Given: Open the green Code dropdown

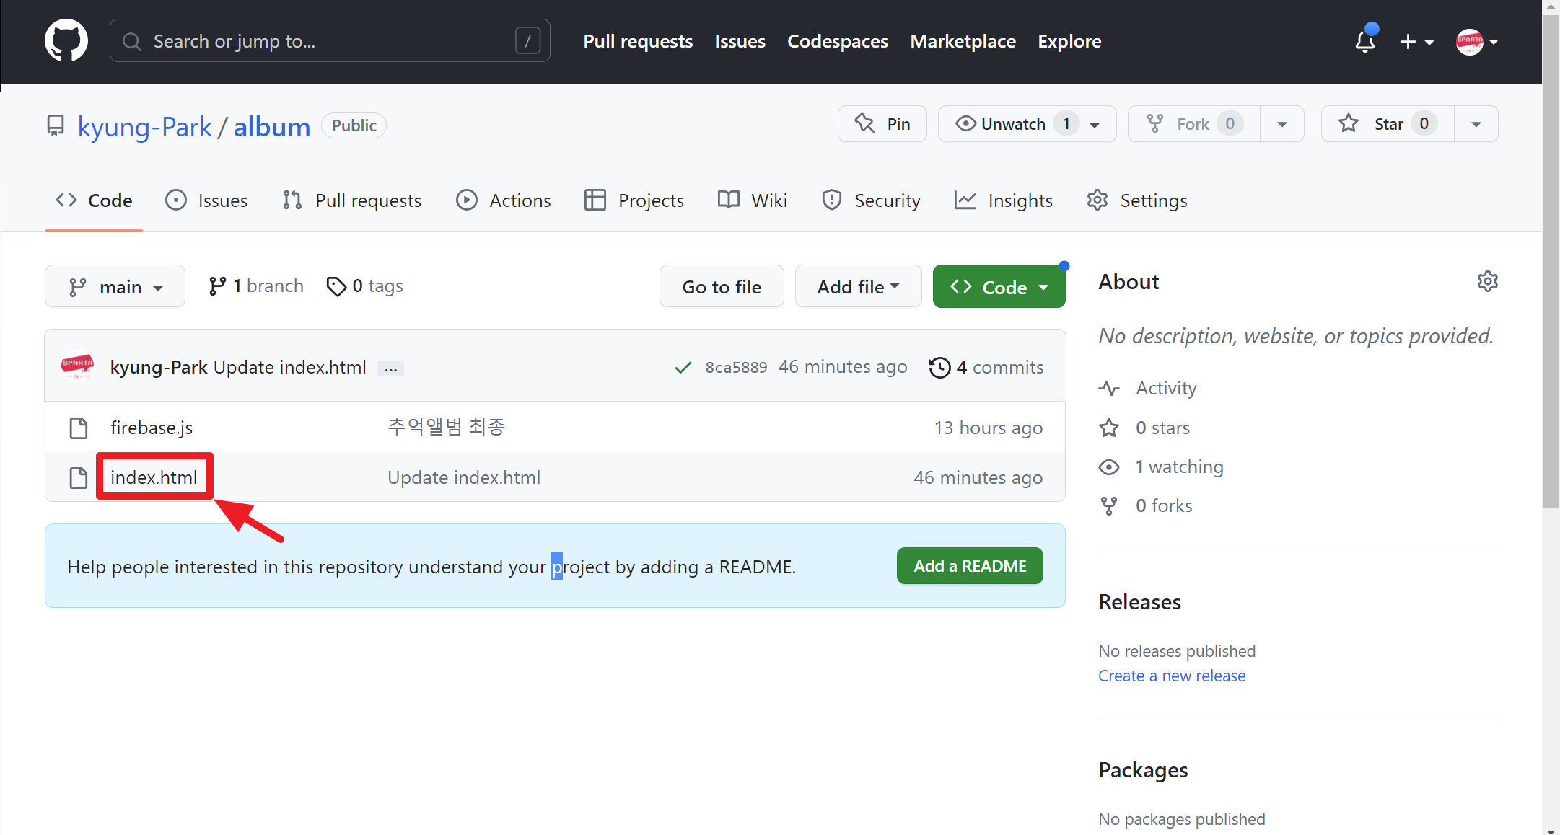Looking at the screenshot, I should click(999, 286).
